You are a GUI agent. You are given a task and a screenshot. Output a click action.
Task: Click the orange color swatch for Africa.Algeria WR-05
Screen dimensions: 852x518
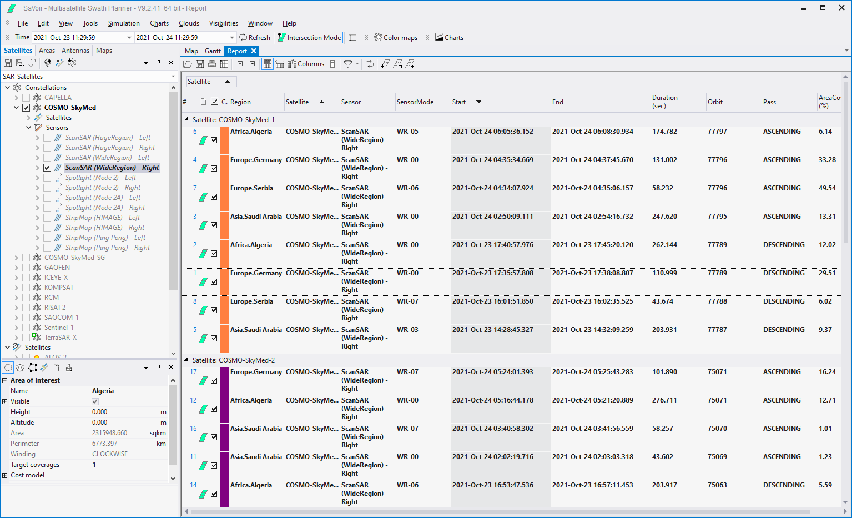coord(225,140)
